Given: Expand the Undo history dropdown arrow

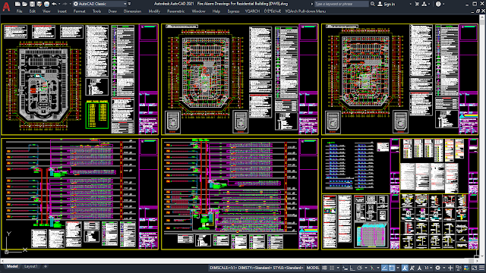Looking at the screenshot, I should (59, 4).
